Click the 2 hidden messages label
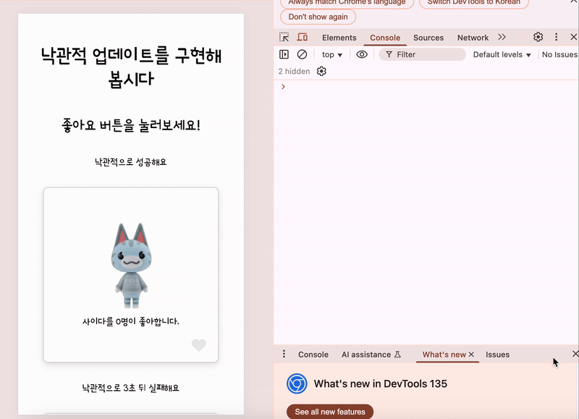Viewport: 579px width, 419px height. coord(294,71)
